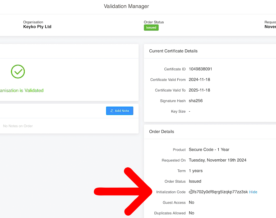276x218 pixels.
Task: Click the Organisation name Keyko Pty Ltd
Action: [x=37, y=26]
